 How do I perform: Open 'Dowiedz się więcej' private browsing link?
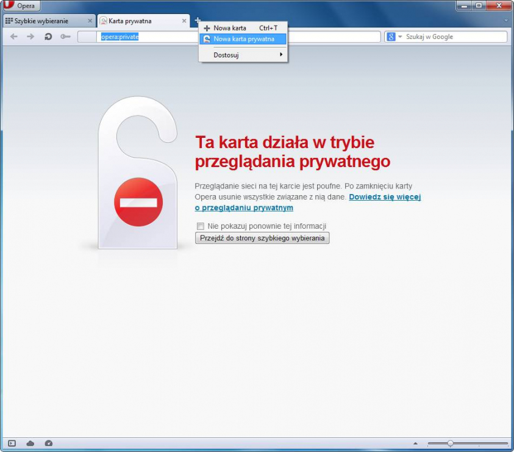384,197
